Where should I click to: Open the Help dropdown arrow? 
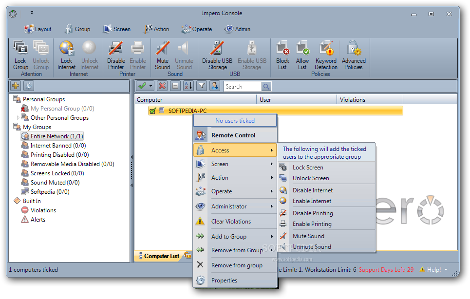click(x=446, y=270)
